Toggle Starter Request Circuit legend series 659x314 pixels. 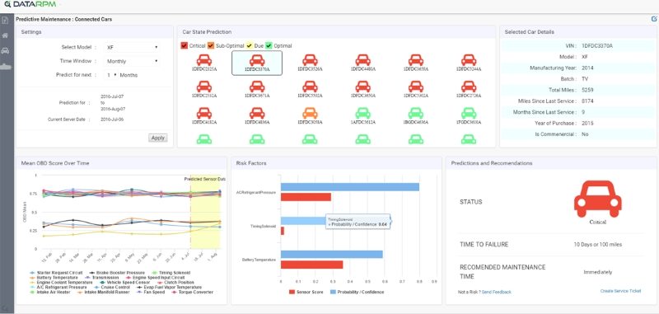click(x=56, y=273)
